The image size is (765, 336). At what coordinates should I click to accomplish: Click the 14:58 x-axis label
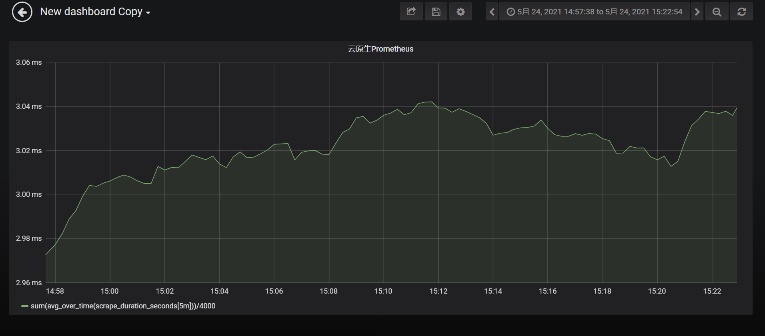[x=55, y=291]
